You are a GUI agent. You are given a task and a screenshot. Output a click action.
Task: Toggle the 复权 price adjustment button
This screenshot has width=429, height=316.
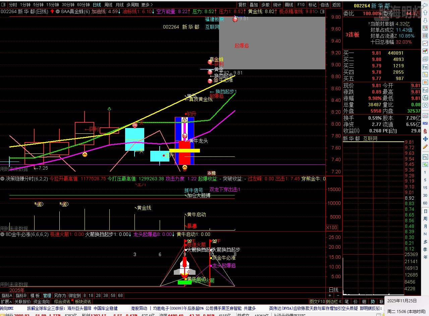[242, 5]
